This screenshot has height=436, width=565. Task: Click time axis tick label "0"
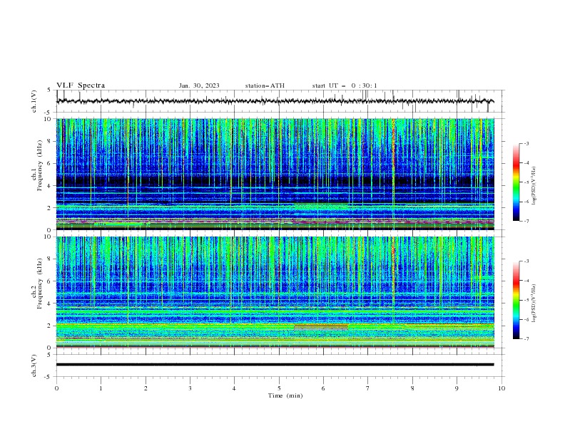tap(56, 388)
